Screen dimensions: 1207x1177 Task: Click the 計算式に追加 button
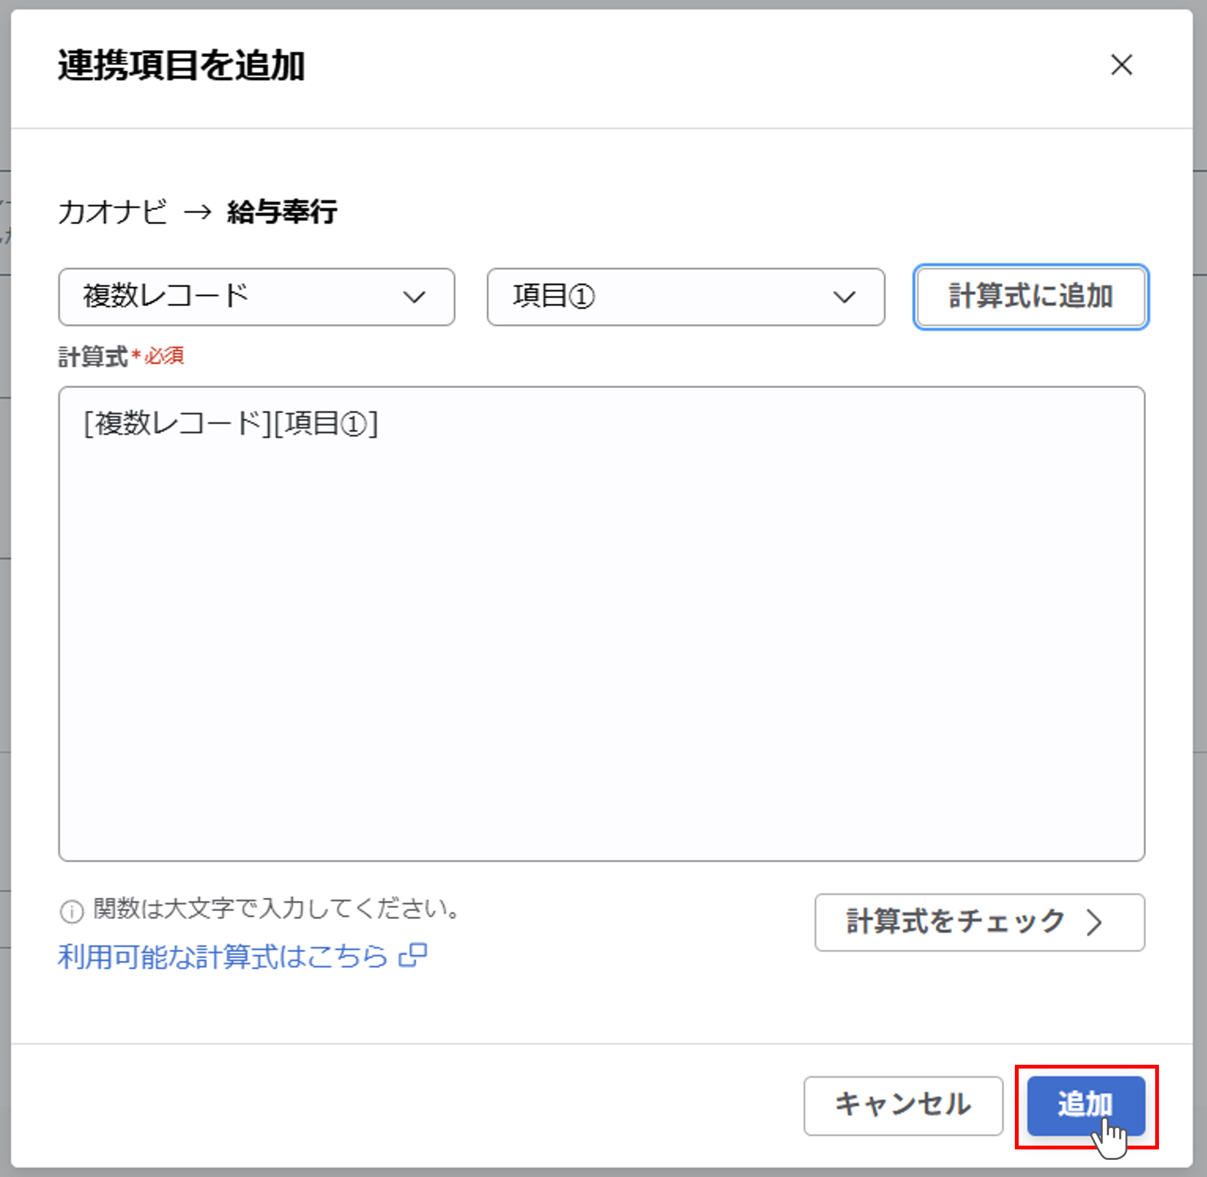point(1031,297)
